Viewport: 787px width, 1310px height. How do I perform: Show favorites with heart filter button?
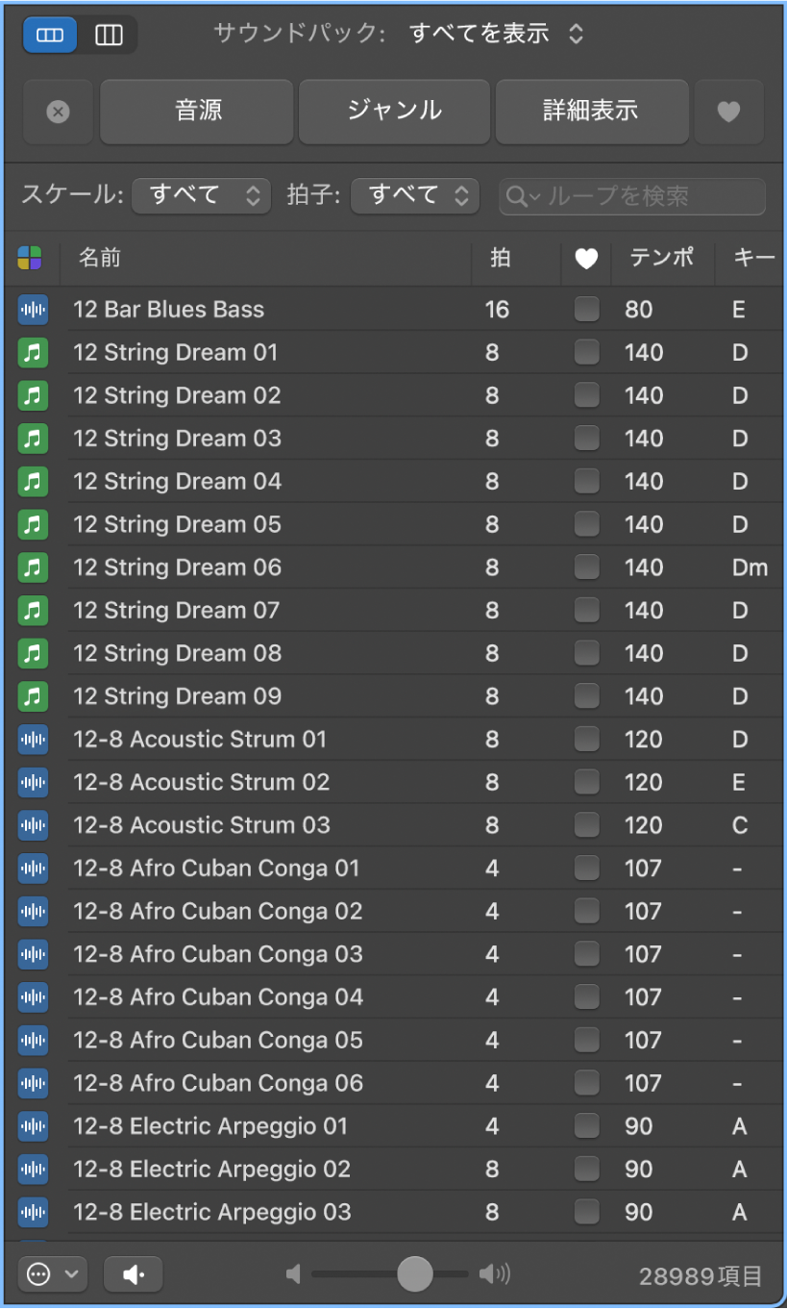click(728, 112)
